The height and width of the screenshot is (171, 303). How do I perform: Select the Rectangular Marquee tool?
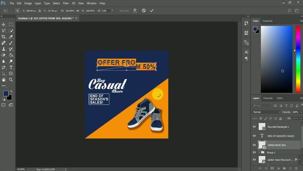(11, 24)
